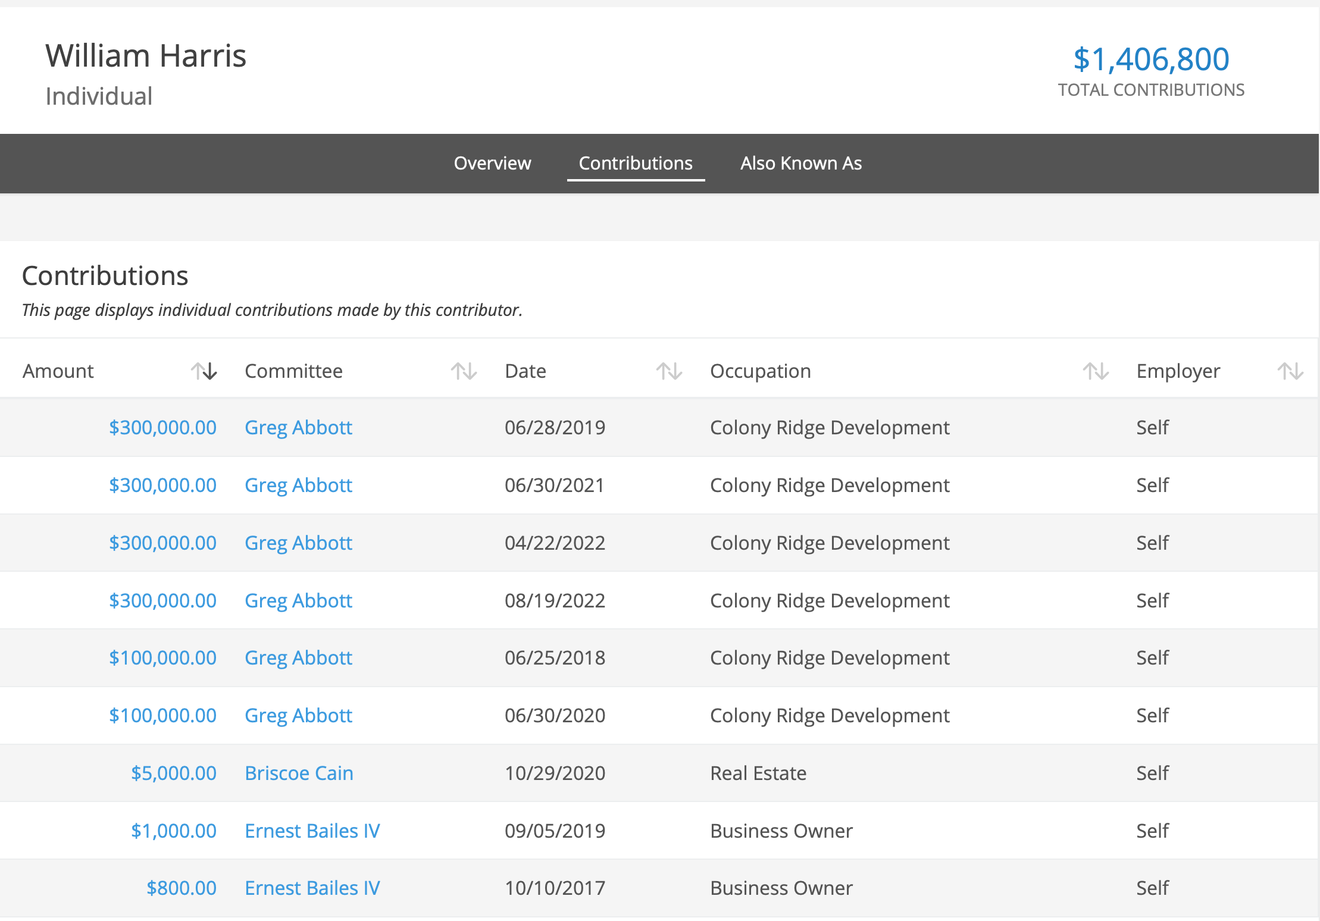
Task: Open the $800.00 contribution amount
Action: pyautogui.click(x=181, y=888)
